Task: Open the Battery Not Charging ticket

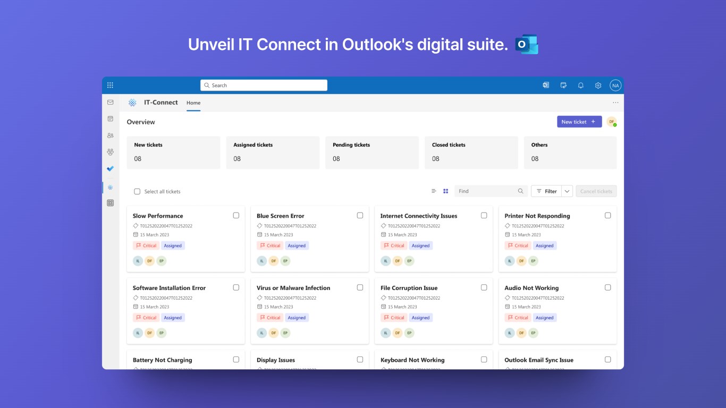Action: click(x=185, y=360)
